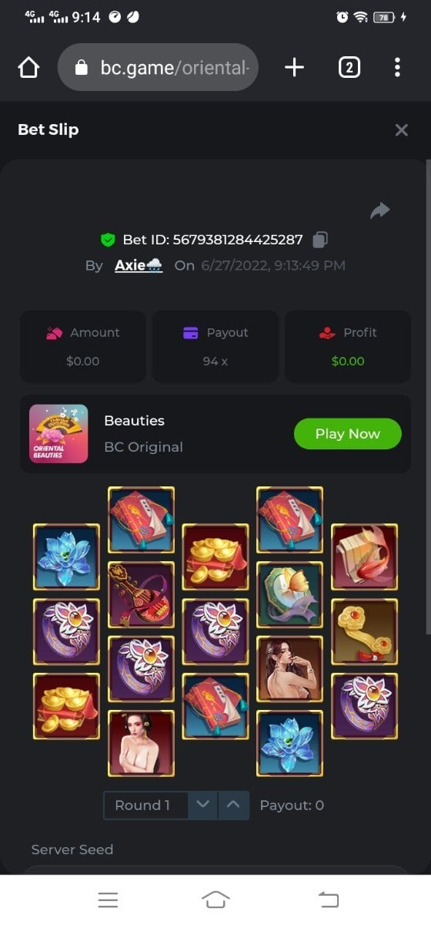The height and width of the screenshot is (925, 431).
Task: Open the Axie player profile link
Action: point(139,265)
